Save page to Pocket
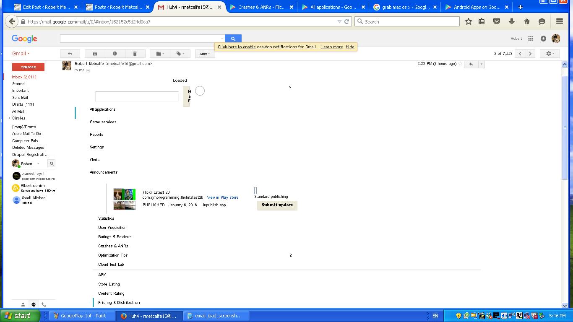573x322 pixels. (497, 21)
